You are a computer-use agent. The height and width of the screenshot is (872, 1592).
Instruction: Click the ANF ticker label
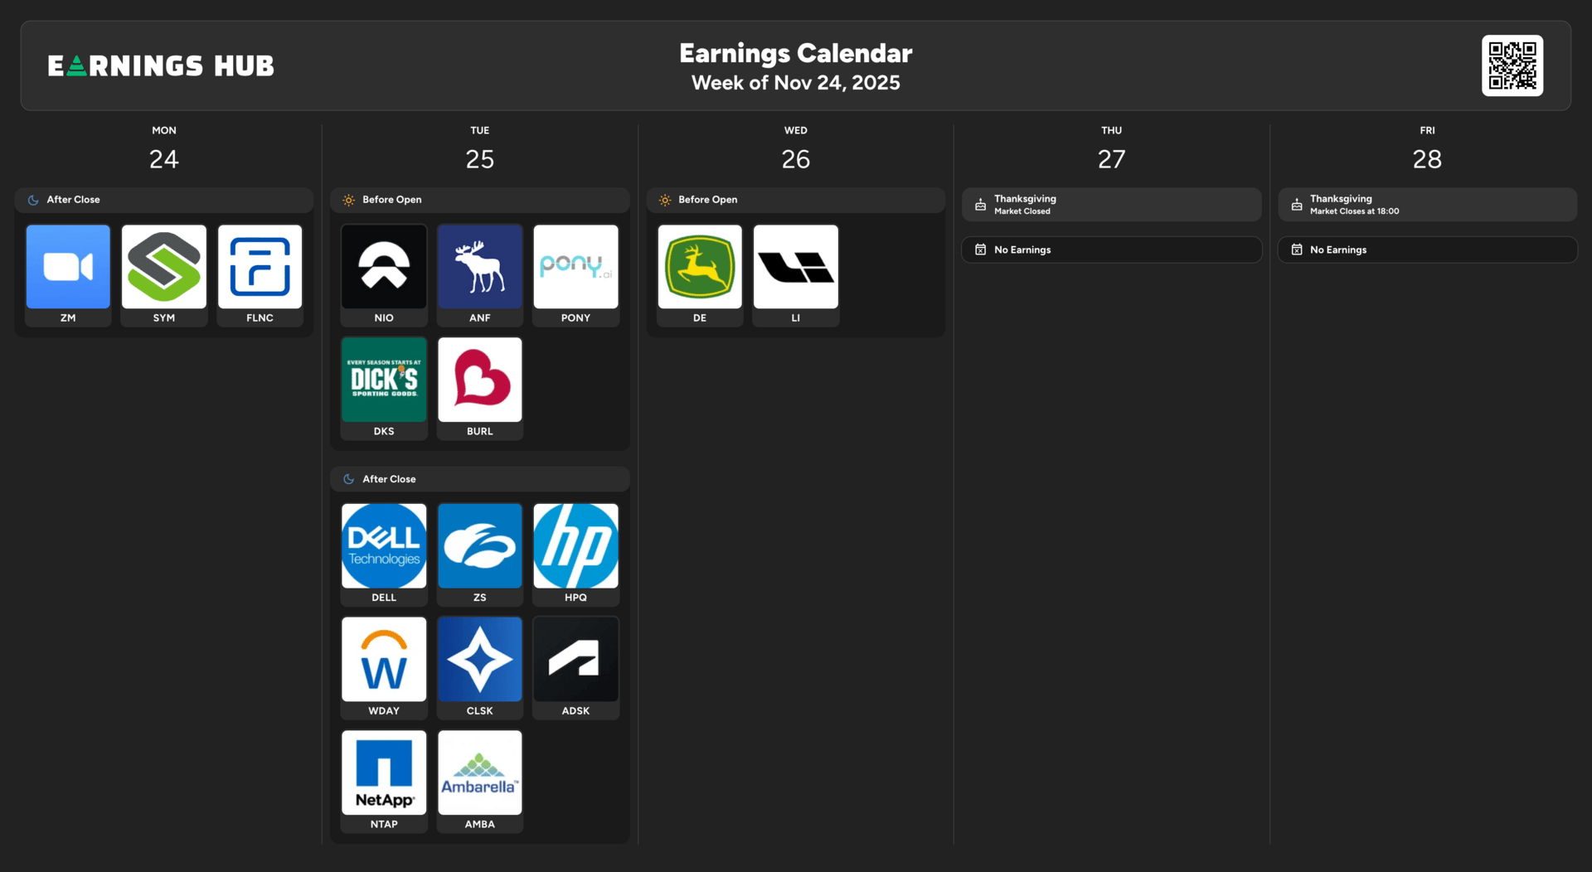(480, 318)
